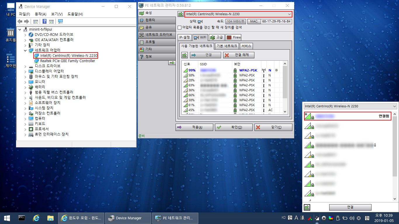399x224 pixels.
Task: Open Internet Explorer pinned taskbar icon
Action: (36, 218)
